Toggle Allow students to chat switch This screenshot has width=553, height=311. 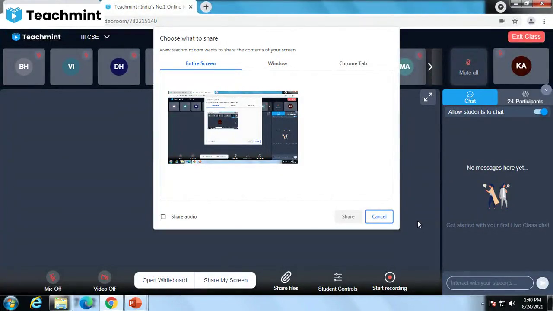click(540, 112)
